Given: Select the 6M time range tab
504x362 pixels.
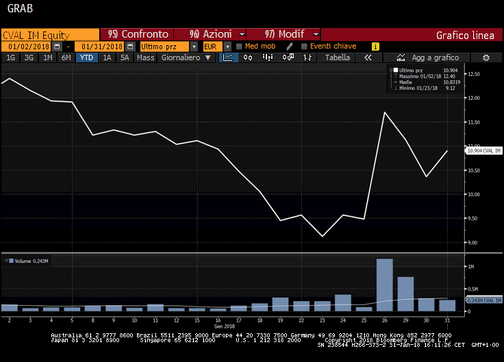Looking at the screenshot, I should pyautogui.click(x=66, y=58).
